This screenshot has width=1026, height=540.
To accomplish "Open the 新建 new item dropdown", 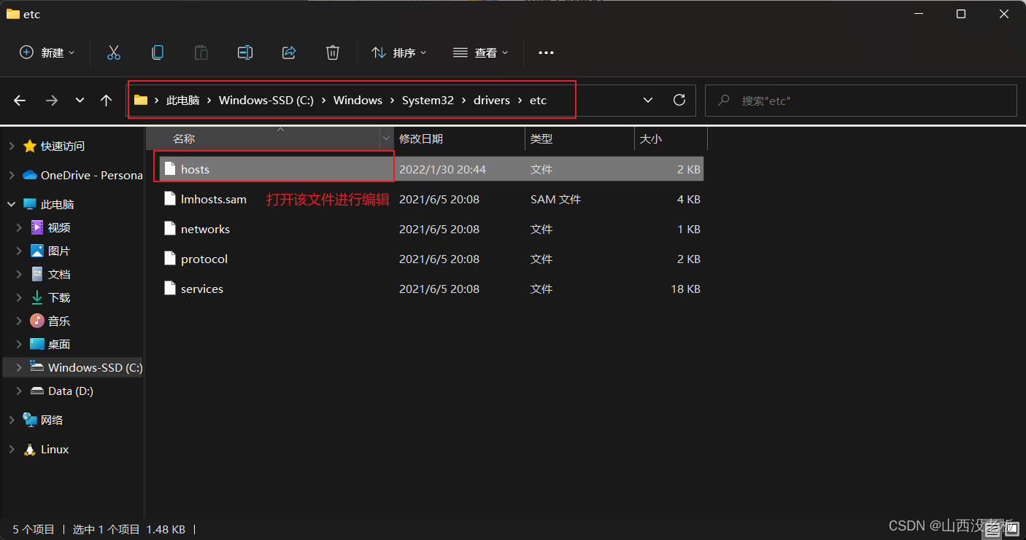I will pyautogui.click(x=47, y=52).
